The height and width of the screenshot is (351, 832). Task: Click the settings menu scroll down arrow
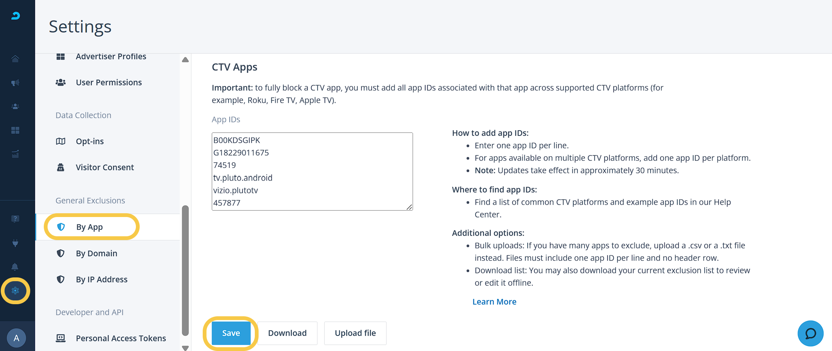pos(185,348)
